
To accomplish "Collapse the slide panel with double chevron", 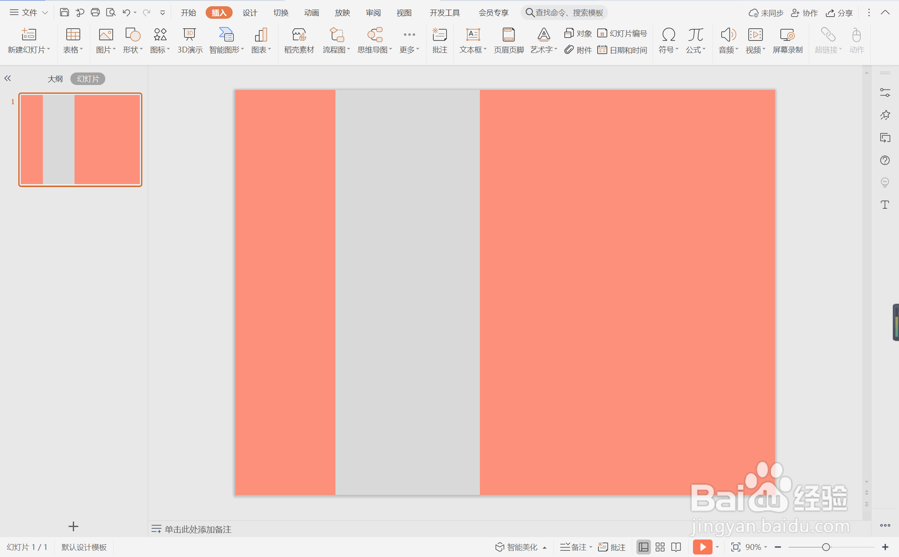I will pos(7,78).
